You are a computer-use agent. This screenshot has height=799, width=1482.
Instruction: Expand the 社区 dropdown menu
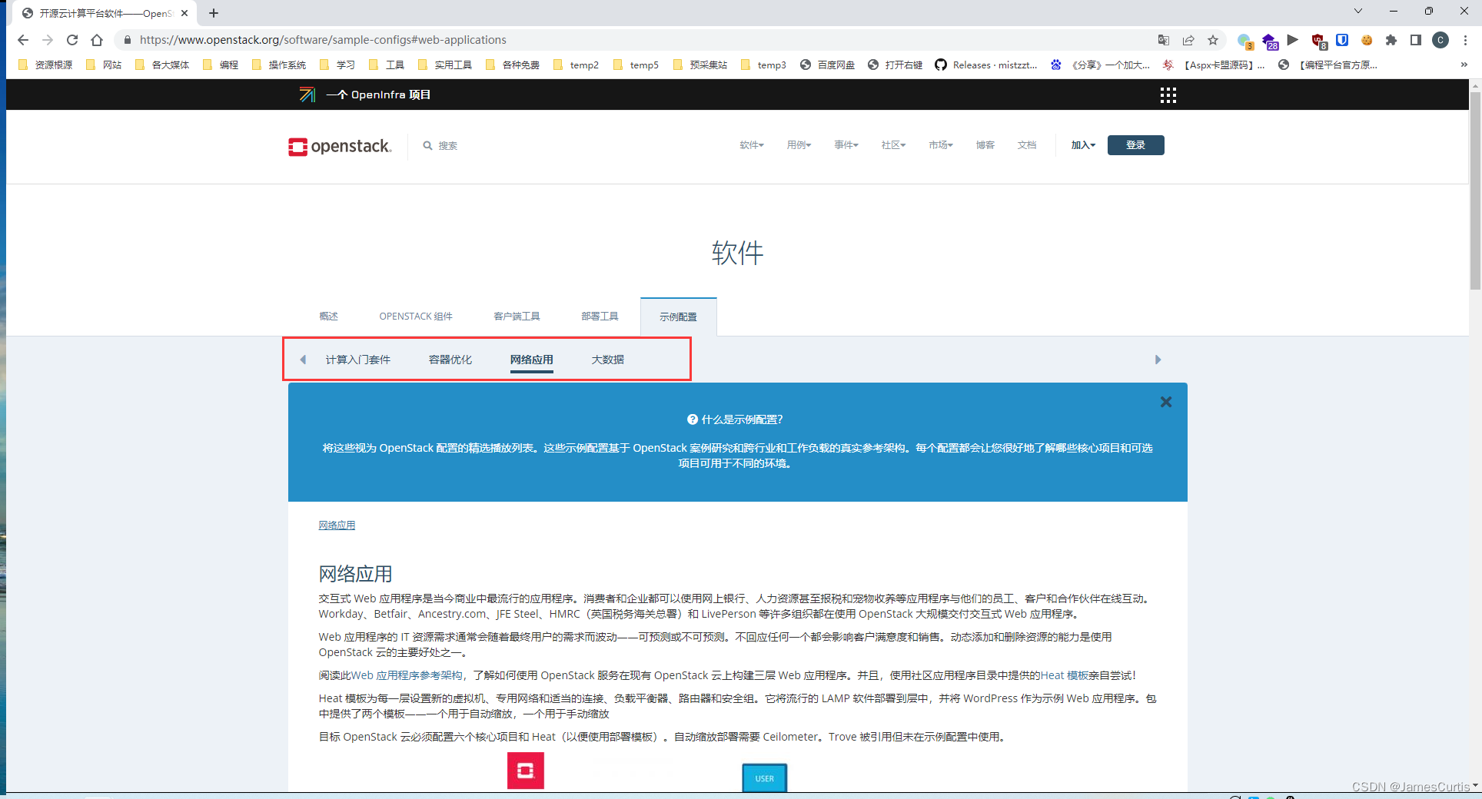(893, 145)
